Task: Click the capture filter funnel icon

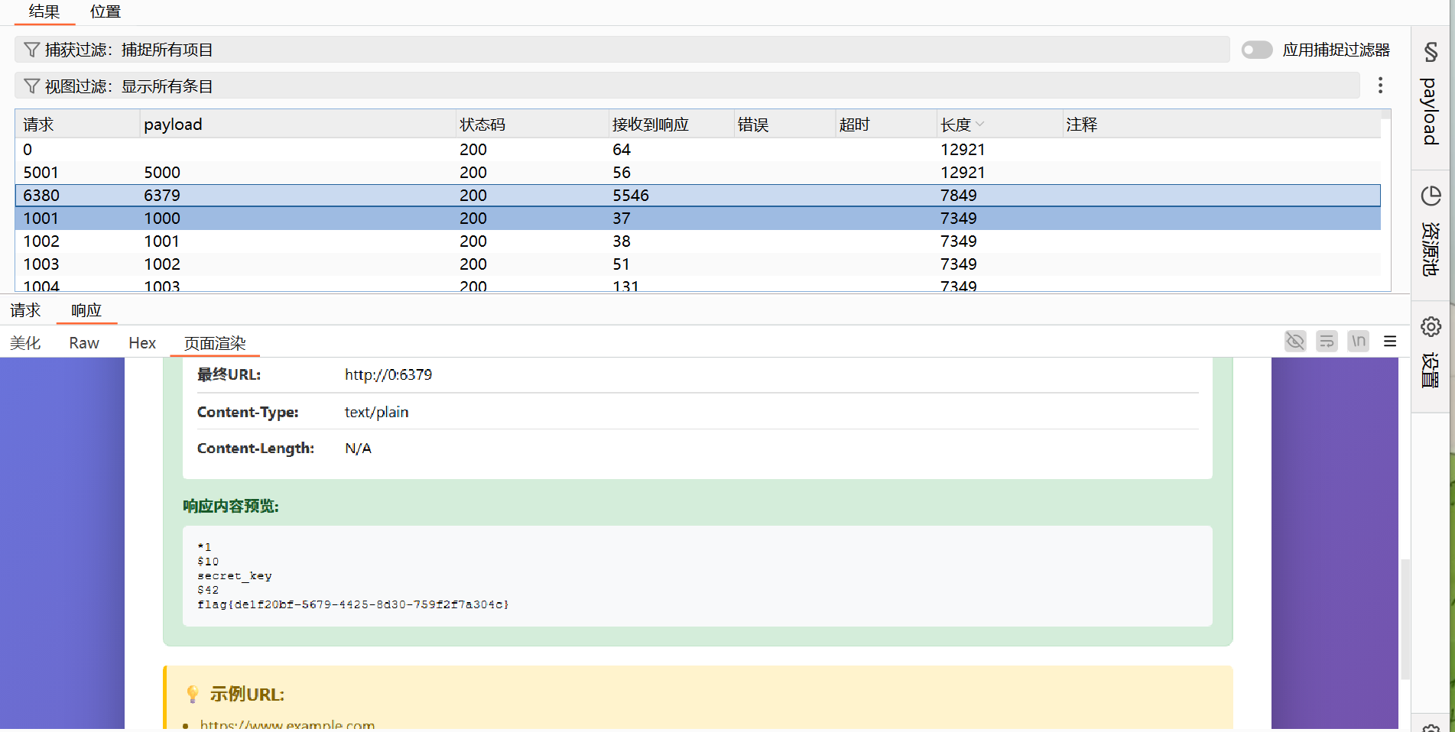Action: click(x=31, y=50)
